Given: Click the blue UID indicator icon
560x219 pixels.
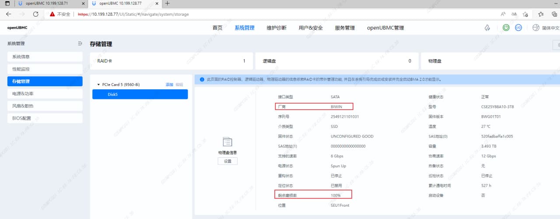Looking at the screenshot, I should click(x=518, y=28).
